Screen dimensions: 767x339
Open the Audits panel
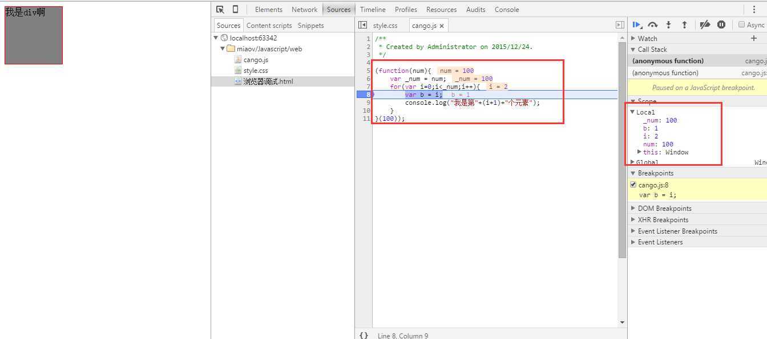[475, 10]
